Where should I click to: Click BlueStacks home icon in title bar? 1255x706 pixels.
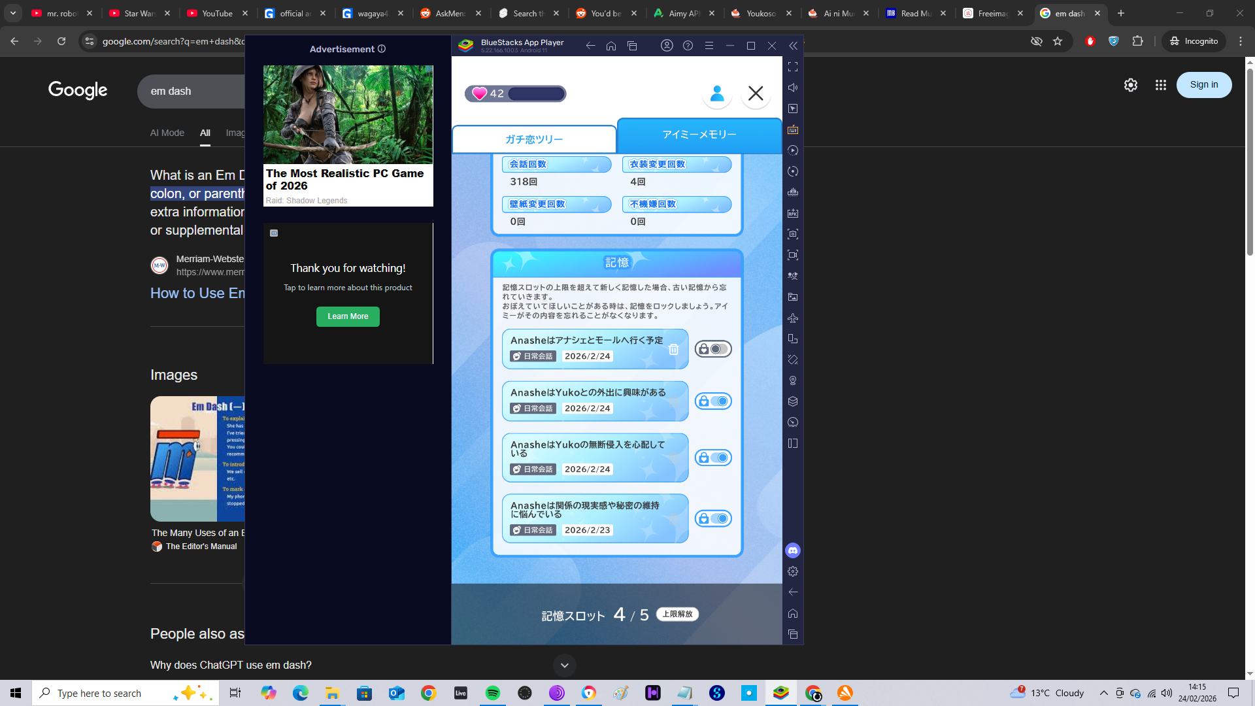point(611,46)
